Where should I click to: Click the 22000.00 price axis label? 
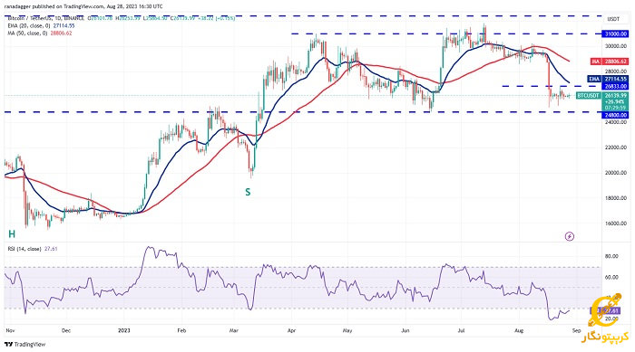[616, 147]
